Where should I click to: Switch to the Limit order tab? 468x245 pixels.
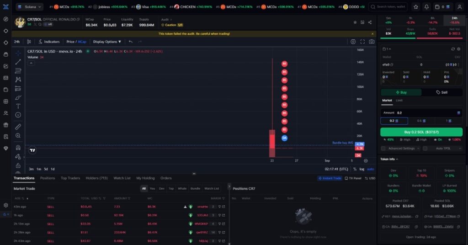click(x=399, y=101)
